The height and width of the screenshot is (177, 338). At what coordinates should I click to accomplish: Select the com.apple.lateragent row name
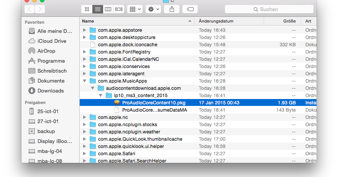tap(121, 73)
